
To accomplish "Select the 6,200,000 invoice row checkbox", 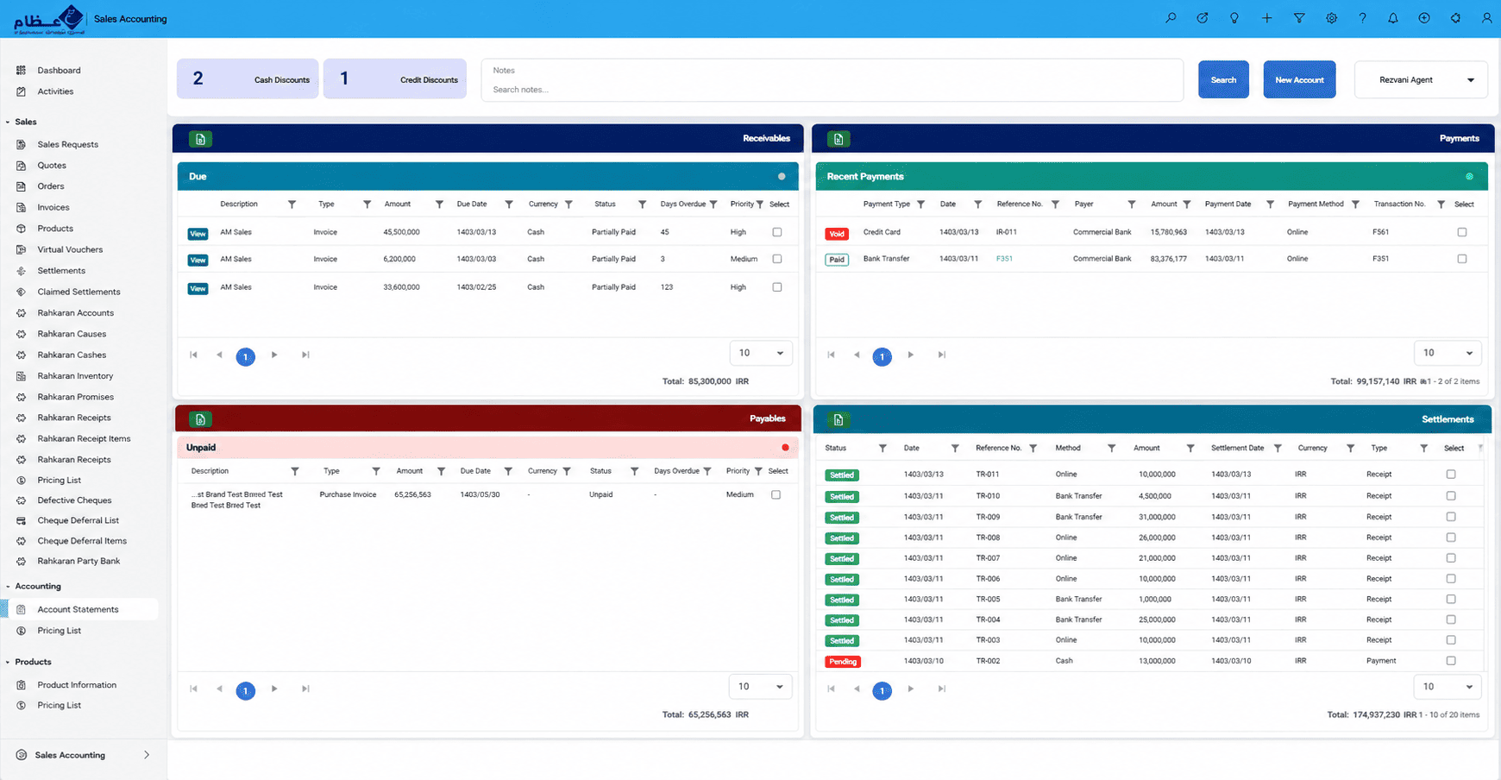I will 777,259.
